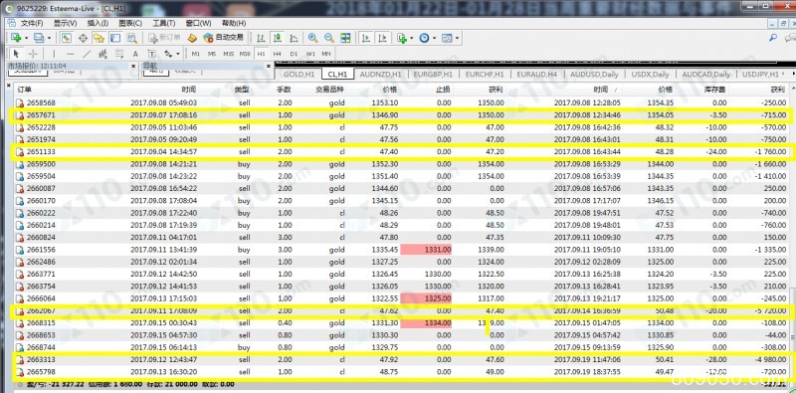
Task: Open the 插入(I) menu
Action: pyautogui.click(x=98, y=23)
